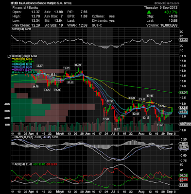Click the '13.12' price label
The height and width of the screenshot is (194, 191).
click(142, 99)
